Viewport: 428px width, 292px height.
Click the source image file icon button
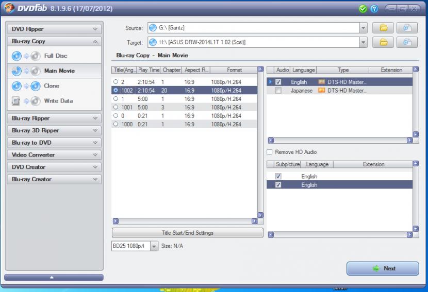tap(407, 28)
